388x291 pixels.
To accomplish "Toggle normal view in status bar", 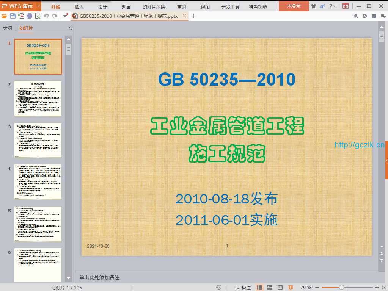I will click(x=260, y=288).
